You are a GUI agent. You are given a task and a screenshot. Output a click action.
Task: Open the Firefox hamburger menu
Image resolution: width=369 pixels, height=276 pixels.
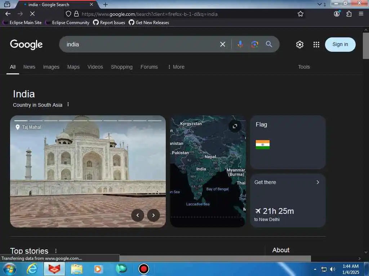[361, 14]
